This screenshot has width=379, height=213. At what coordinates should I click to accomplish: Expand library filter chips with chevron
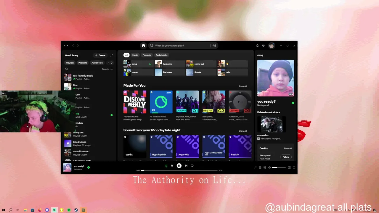coord(112,63)
